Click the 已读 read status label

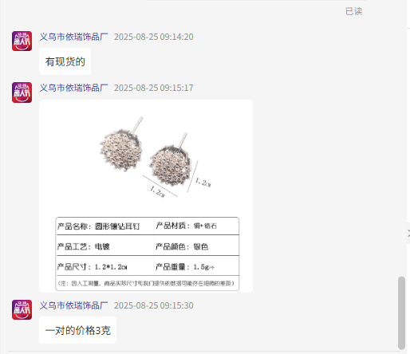click(x=353, y=11)
